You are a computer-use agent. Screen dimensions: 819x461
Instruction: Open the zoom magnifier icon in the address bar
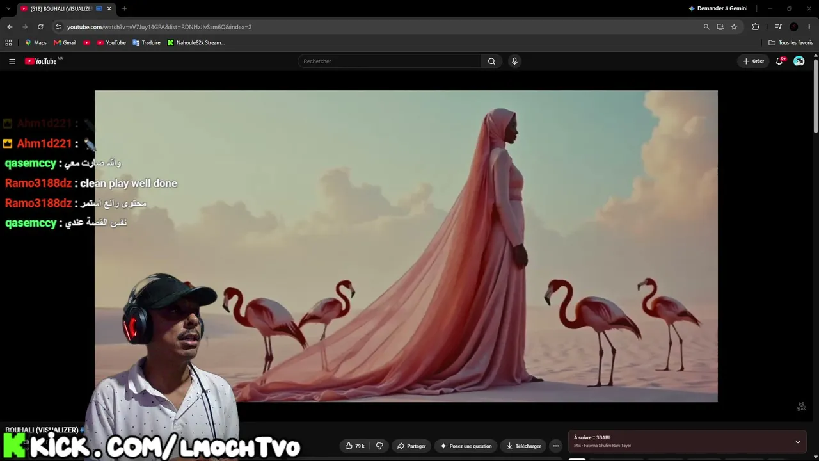(706, 27)
